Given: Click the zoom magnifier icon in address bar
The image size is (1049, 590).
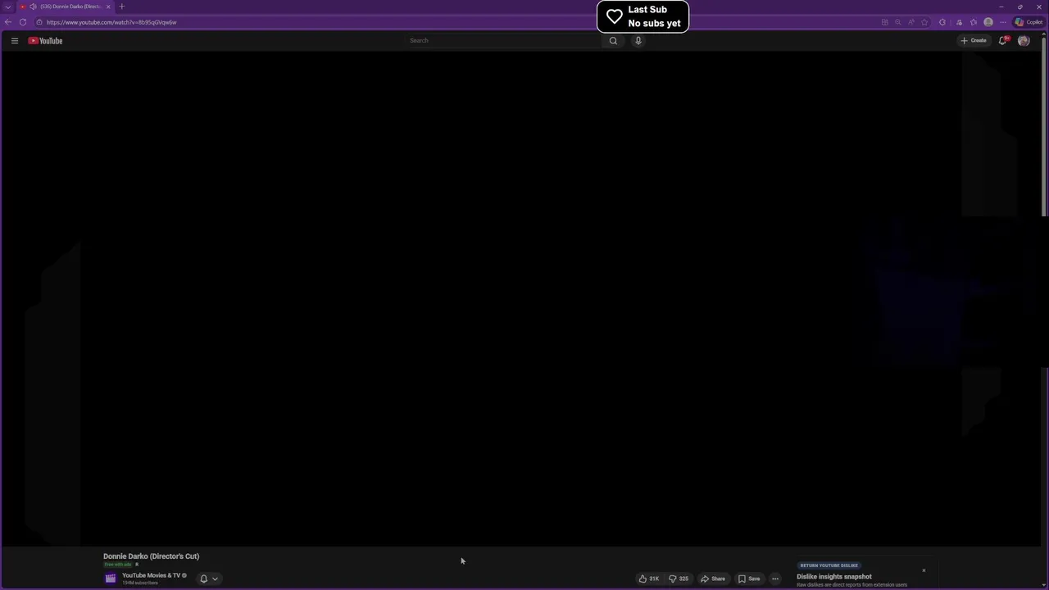Looking at the screenshot, I should click(897, 22).
